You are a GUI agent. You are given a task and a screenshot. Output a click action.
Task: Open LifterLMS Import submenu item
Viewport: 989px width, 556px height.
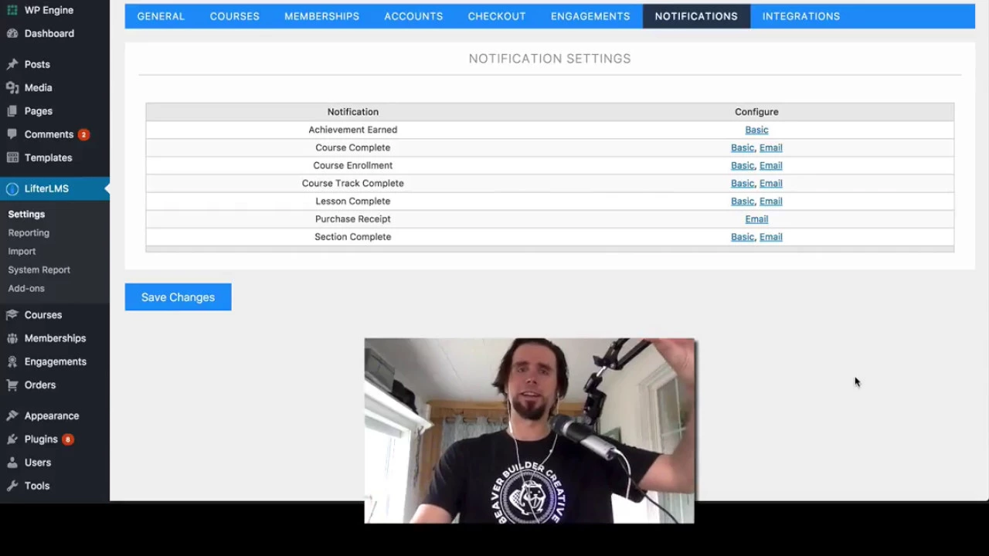[22, 251]
